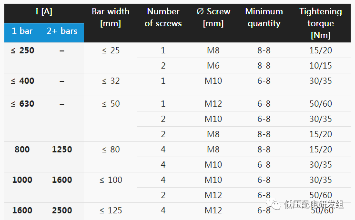Screen dimensions: 355x220
Task: Click the "Minimum quantity" column header
Action: [264, 17]
